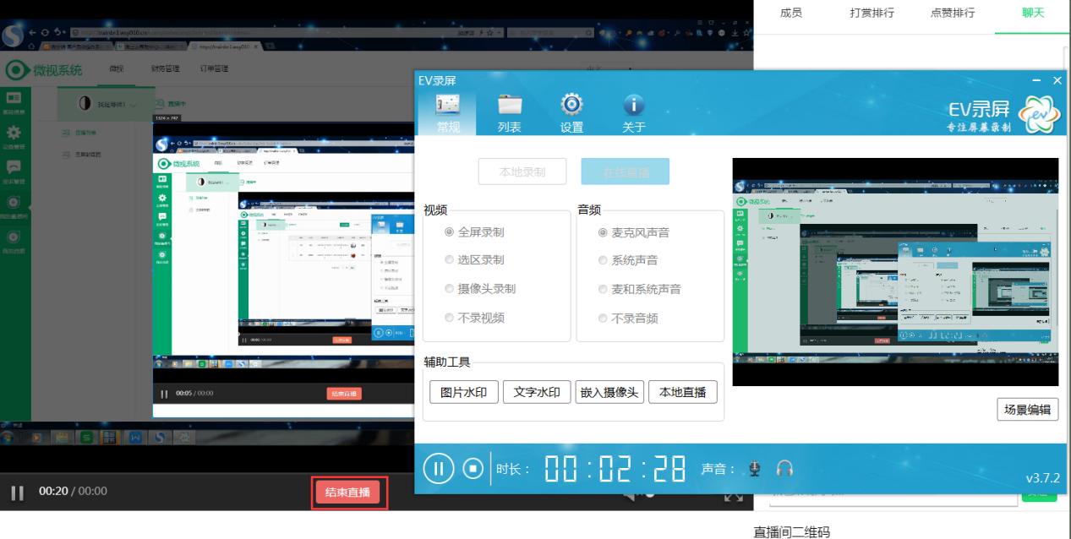This screenshot has height=539, width=1071.
Task: Click the Sogou browser taskbar icon in video
Action: [159, 438]
